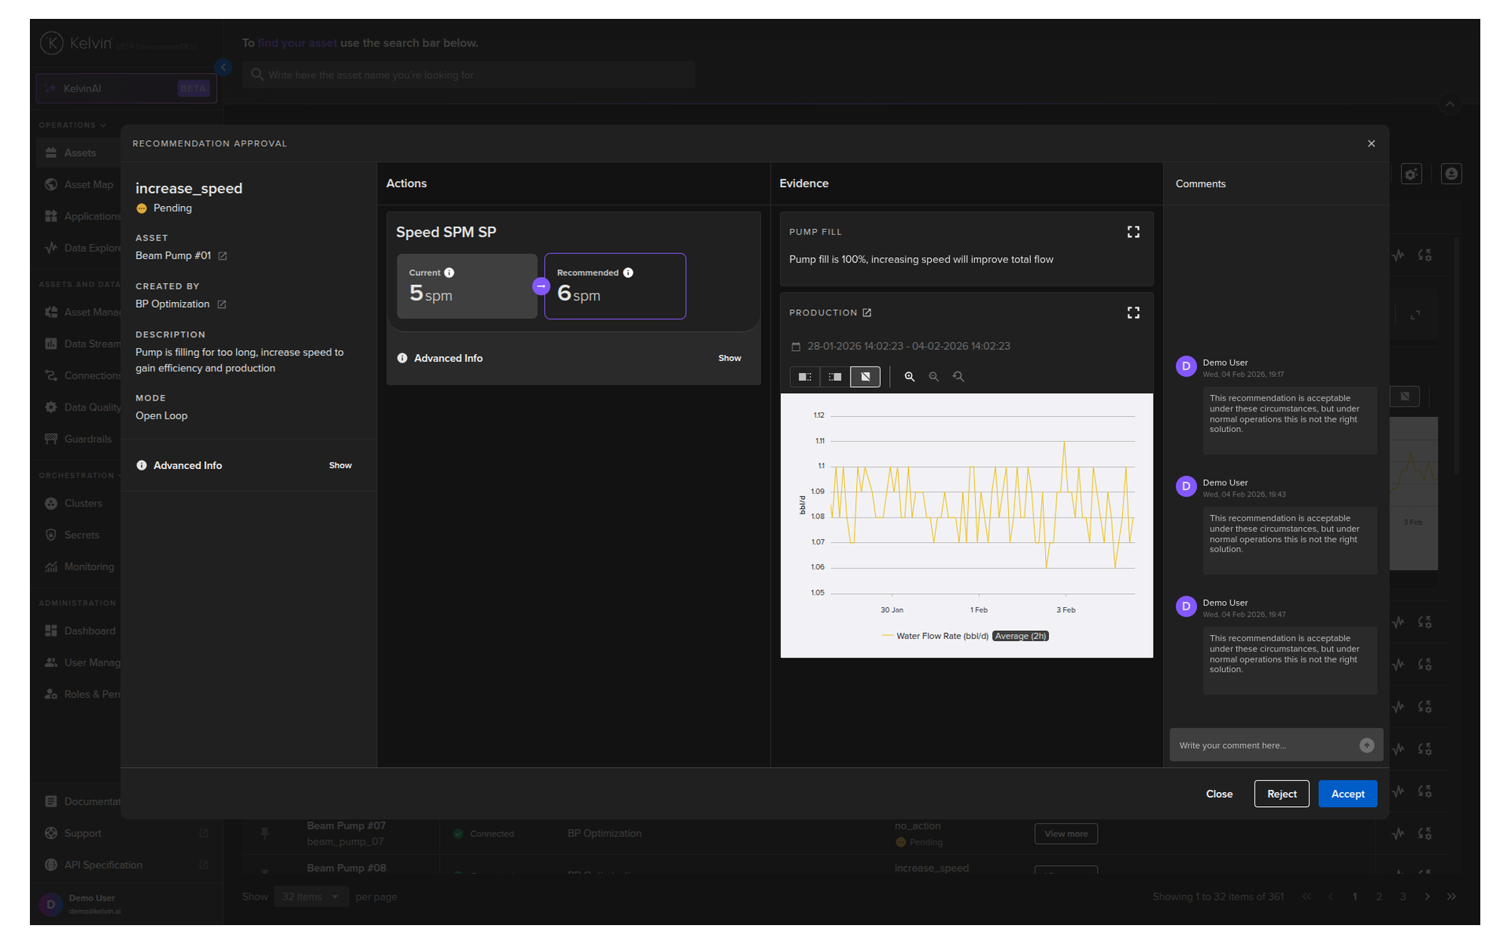
Task: Open BP Optimization creator link
Action: point(222,304)
